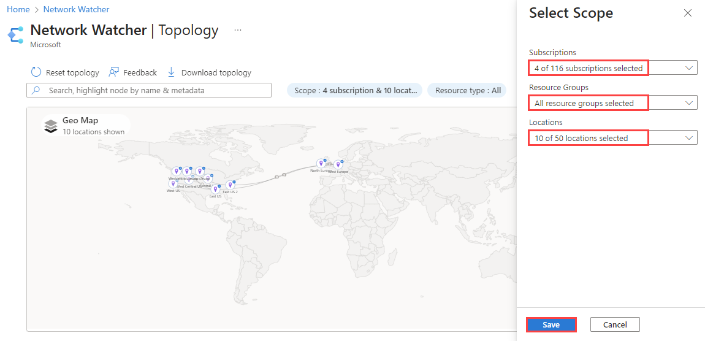
Task: Expand the plus badge on East US 2 pin
Action: 234,182
